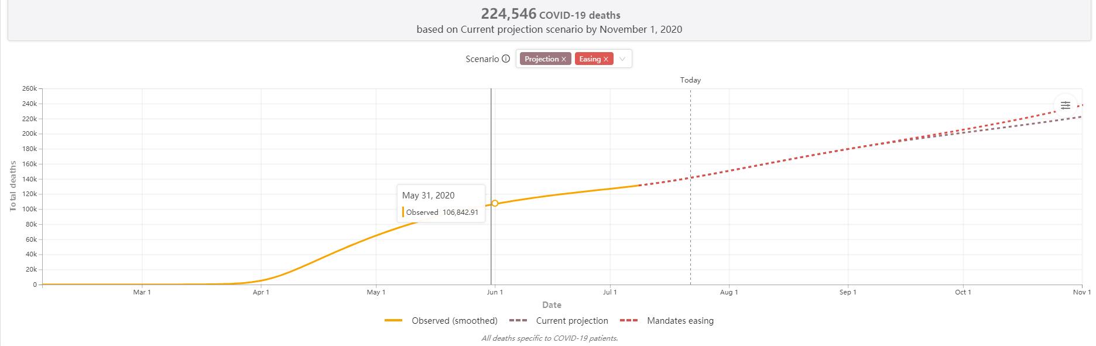Click the highlighted May 31 data point marker
The width and height of the screenshot is (1096, 346).
(x=495, y=203)
